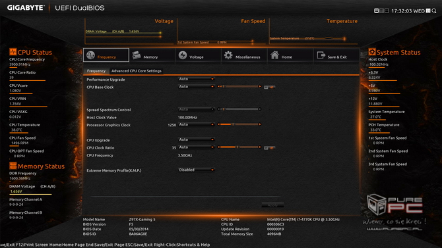This screenshot has width=442, height=248.
Task: Click the Processor Graphics Clock slider track
Action: coord(239,124)
